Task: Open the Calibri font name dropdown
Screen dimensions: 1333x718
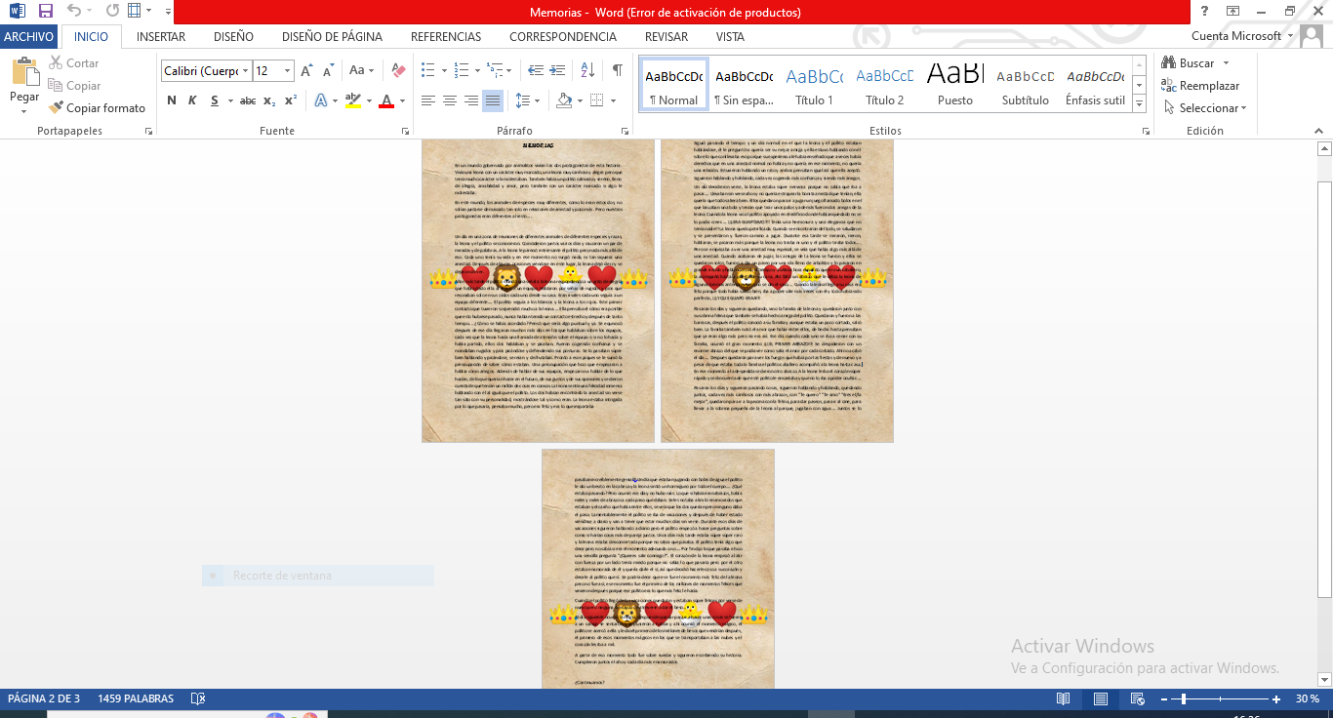Action: point(245,71)
